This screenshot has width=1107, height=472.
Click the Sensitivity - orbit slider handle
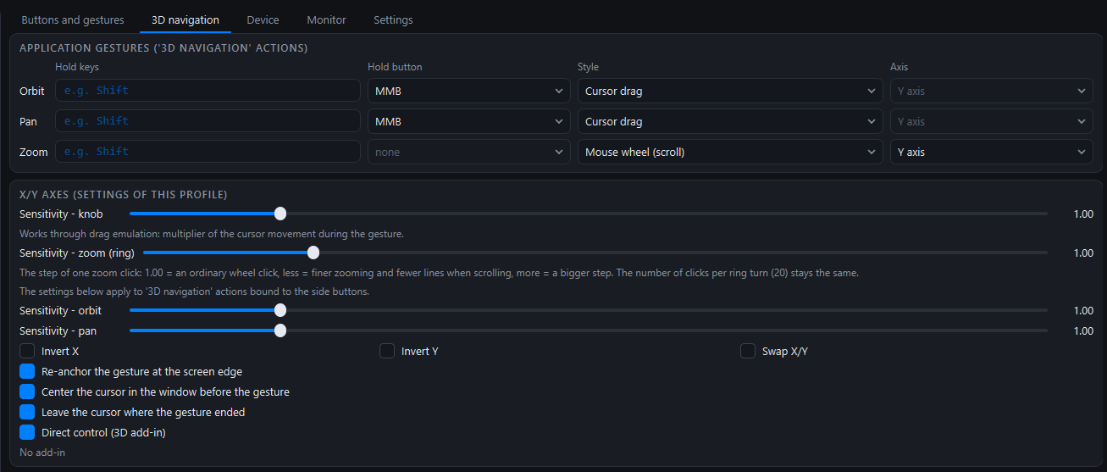click(x=280, y=310)
